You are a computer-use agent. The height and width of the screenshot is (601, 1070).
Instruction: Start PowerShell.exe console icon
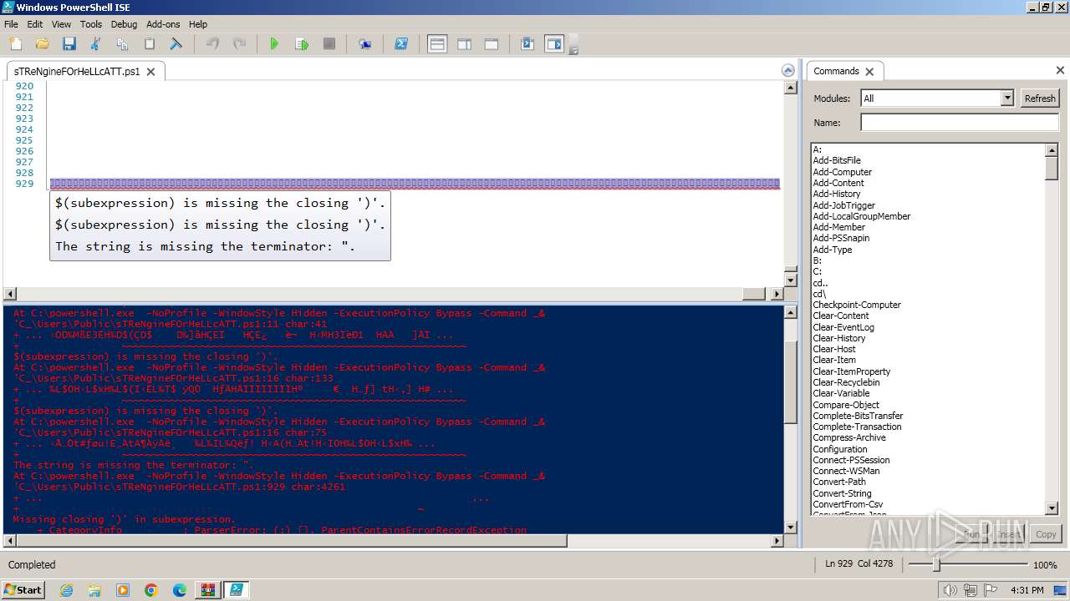(x=401, y=43)
